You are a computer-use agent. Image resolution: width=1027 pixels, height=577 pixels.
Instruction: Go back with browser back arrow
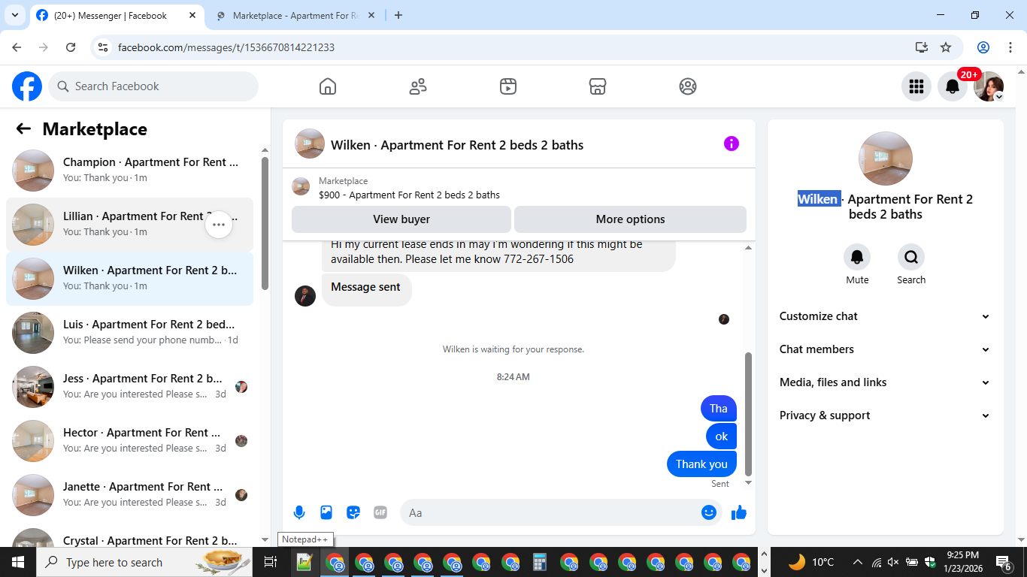pyautogui.click(x=17, y=47)
